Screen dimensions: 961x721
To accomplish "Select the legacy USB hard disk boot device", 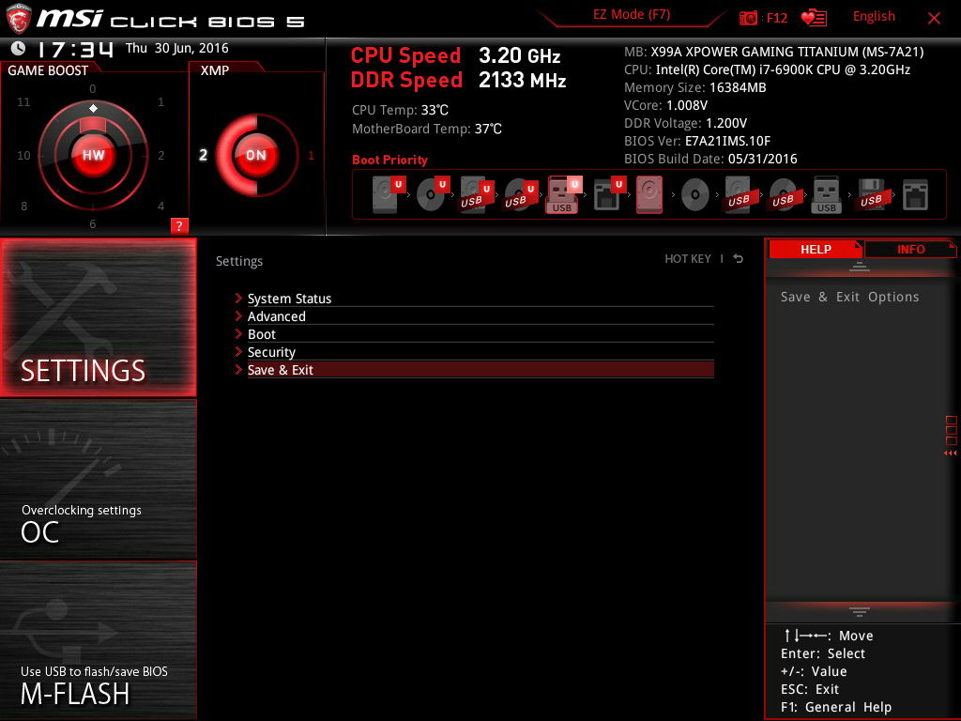I will 739,194.
